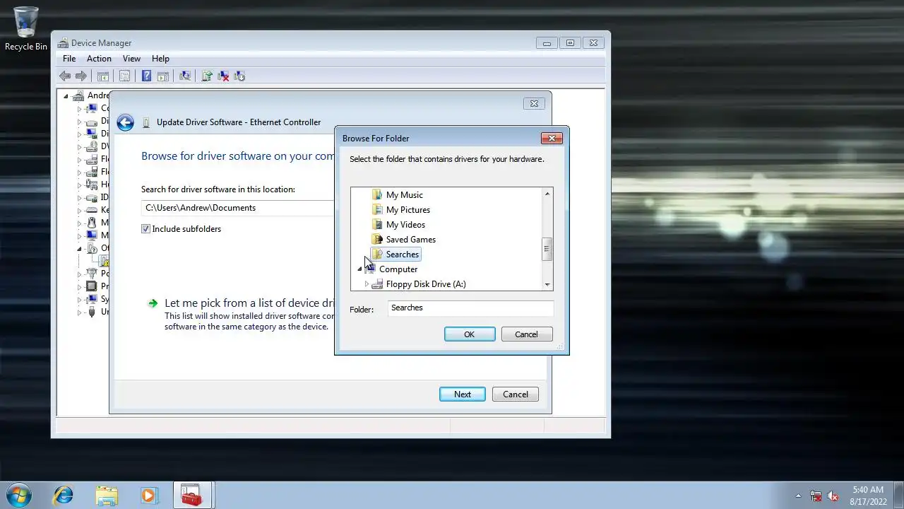This screenshot has width=904, height=509.
Task: Click the blue Help question mark toolbar icon
Action: click(x=146, y=76)
